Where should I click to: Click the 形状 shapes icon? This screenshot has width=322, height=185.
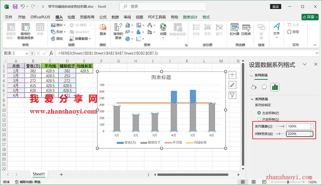(53, 32)
